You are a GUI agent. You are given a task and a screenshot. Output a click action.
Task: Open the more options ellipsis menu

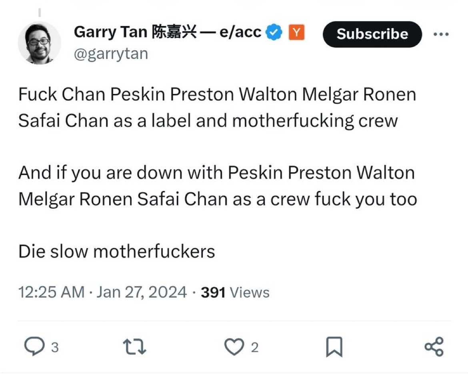click(x=441, y=34)
